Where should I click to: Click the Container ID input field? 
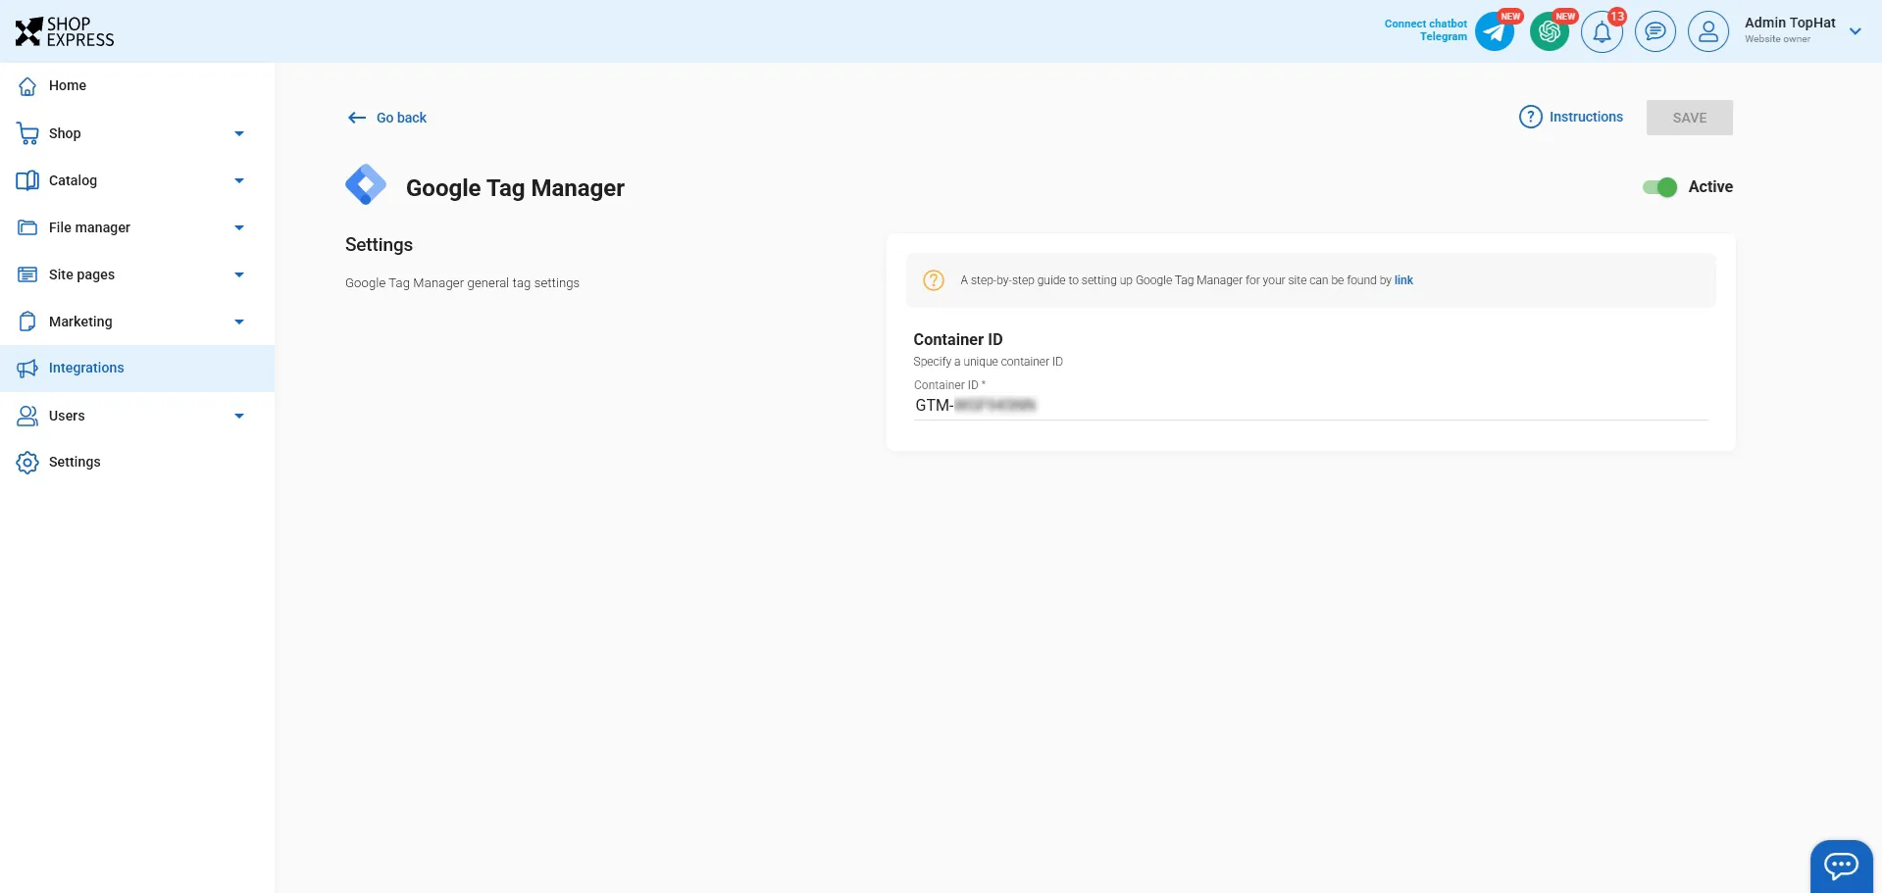1310,405
